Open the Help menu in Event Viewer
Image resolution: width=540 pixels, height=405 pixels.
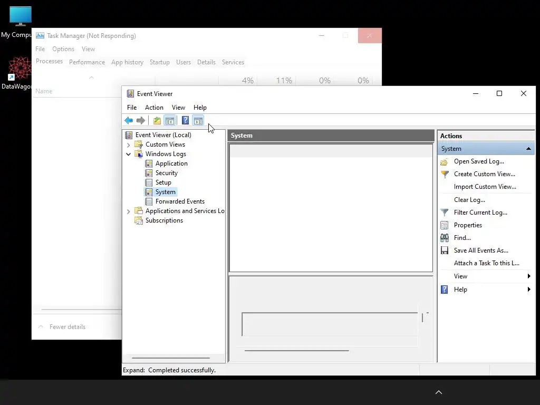pos(200,108)
